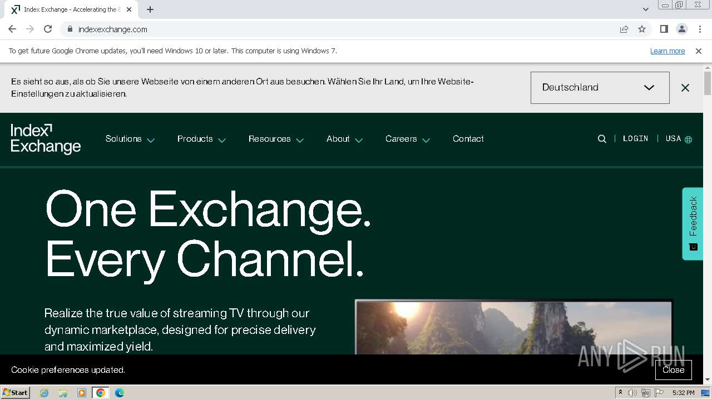
Task: Switch to Chrome in the taskbar
Action: coord(101,393)
